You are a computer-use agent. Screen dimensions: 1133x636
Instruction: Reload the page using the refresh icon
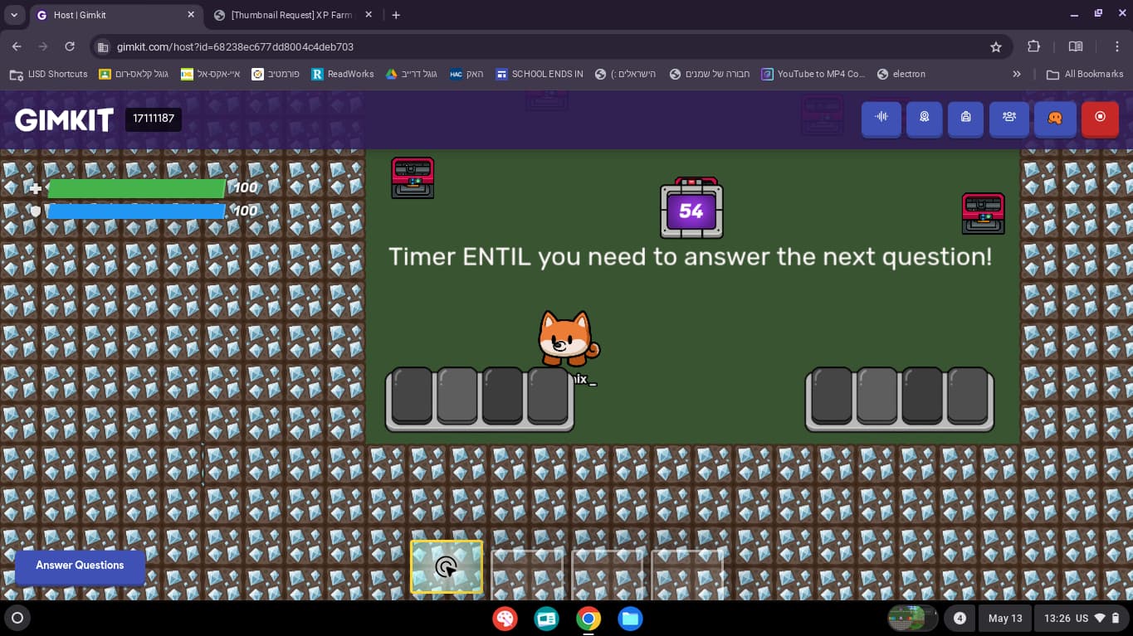70,46
